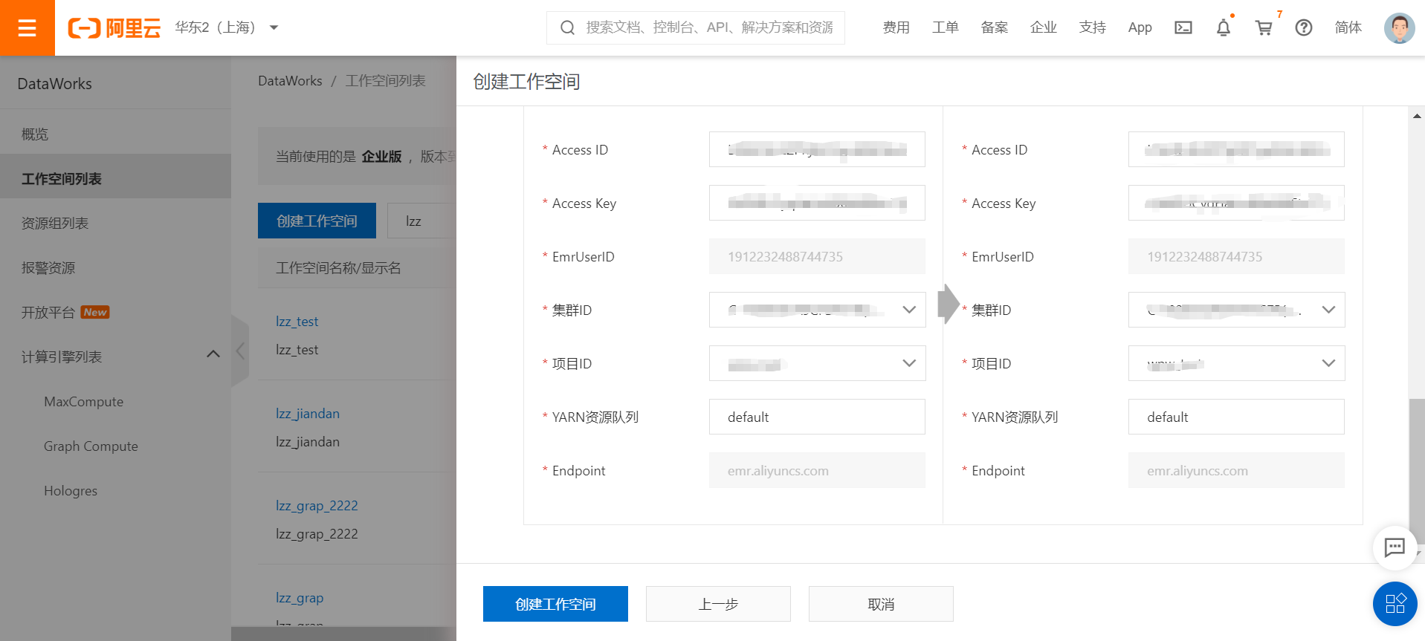1425x641 pixels.
Task: Click left Access ID field
Action: click(817, 149)
